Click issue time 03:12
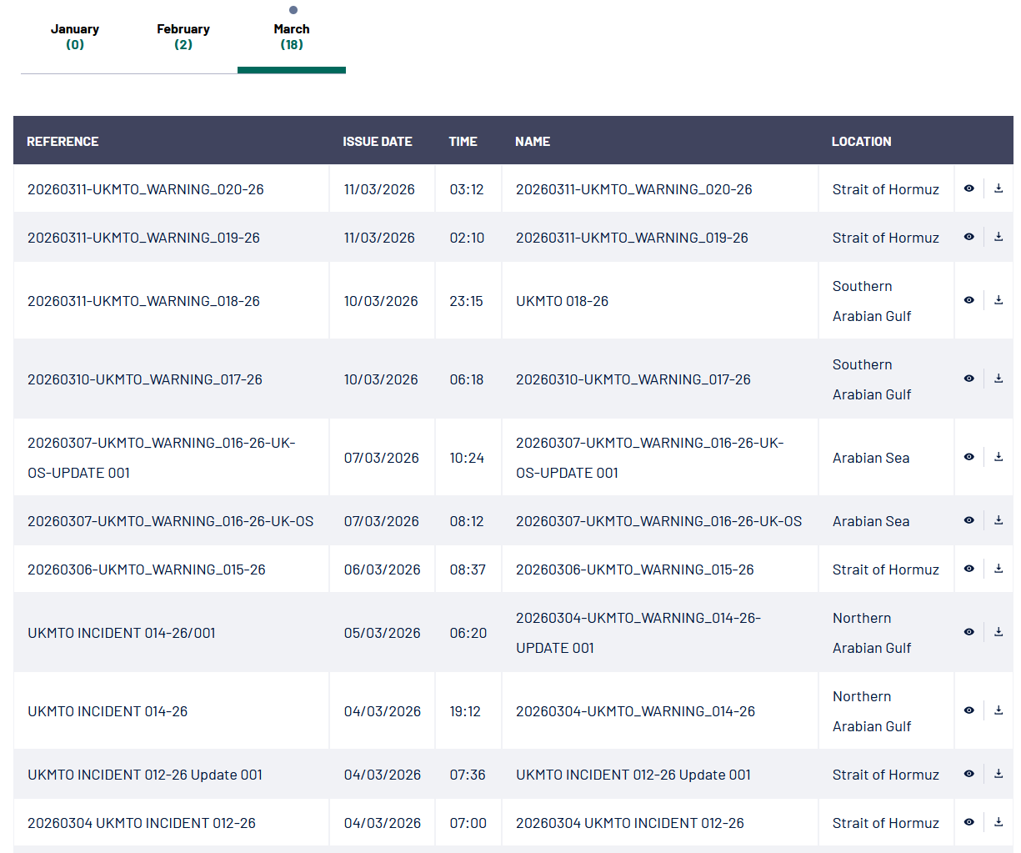The image size is (1021, 853). (x=467, y=189)
